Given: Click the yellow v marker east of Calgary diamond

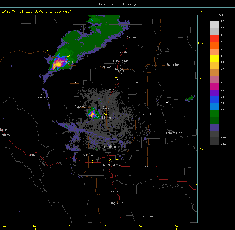Looking at the screenshot, I should [x=117, y=160].
